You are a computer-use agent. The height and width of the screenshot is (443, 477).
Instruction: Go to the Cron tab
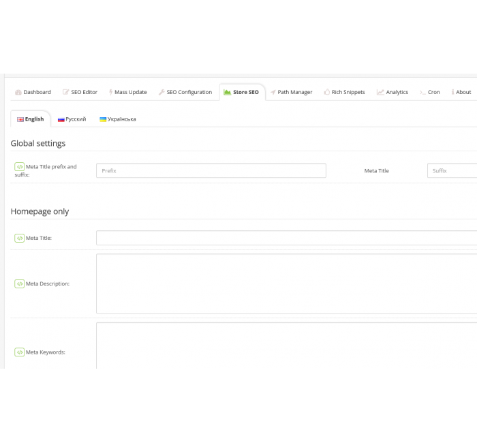coord(429,92)
